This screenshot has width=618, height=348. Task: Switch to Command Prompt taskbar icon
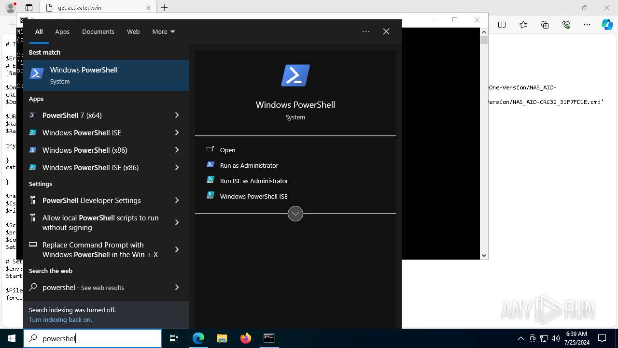269,338
